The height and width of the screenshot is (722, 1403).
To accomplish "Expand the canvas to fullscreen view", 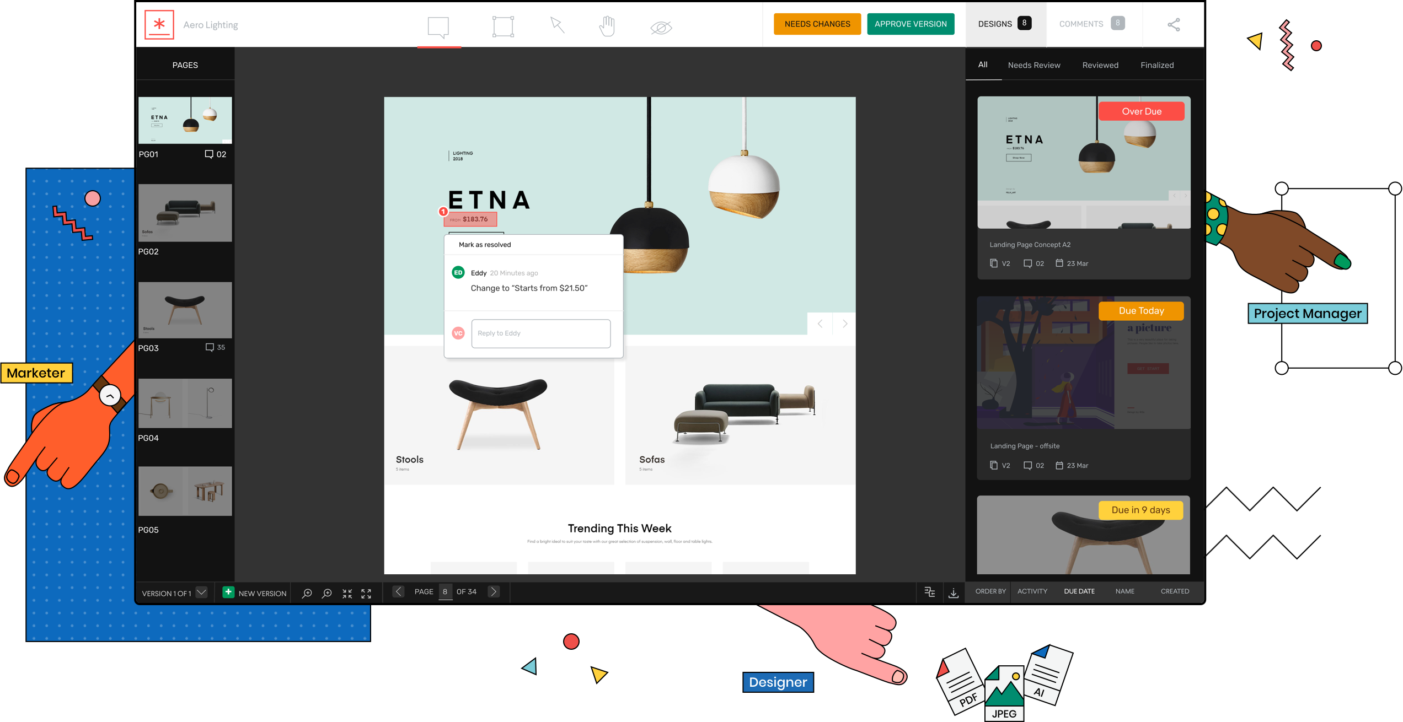I will 366,593.
